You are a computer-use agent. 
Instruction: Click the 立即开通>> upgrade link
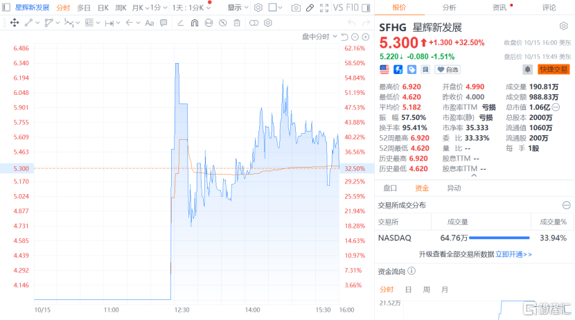(x=513, y=254)
